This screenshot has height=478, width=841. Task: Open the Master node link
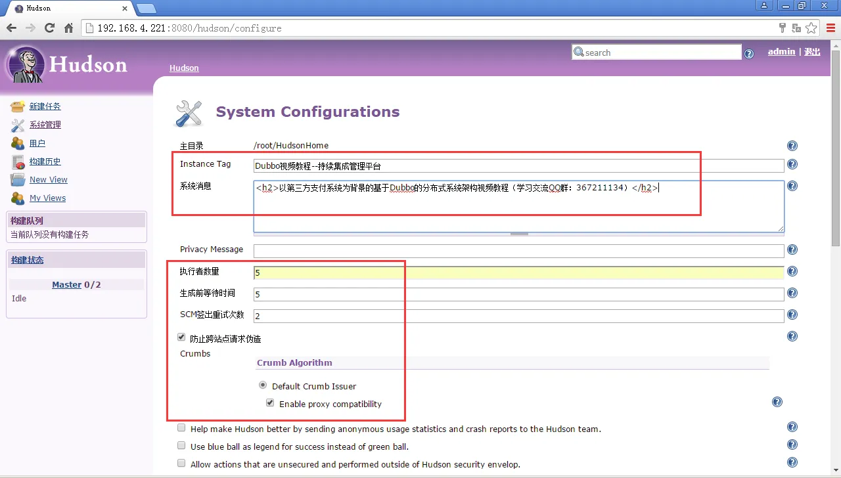pyautogui.click(x=66, y=284)
